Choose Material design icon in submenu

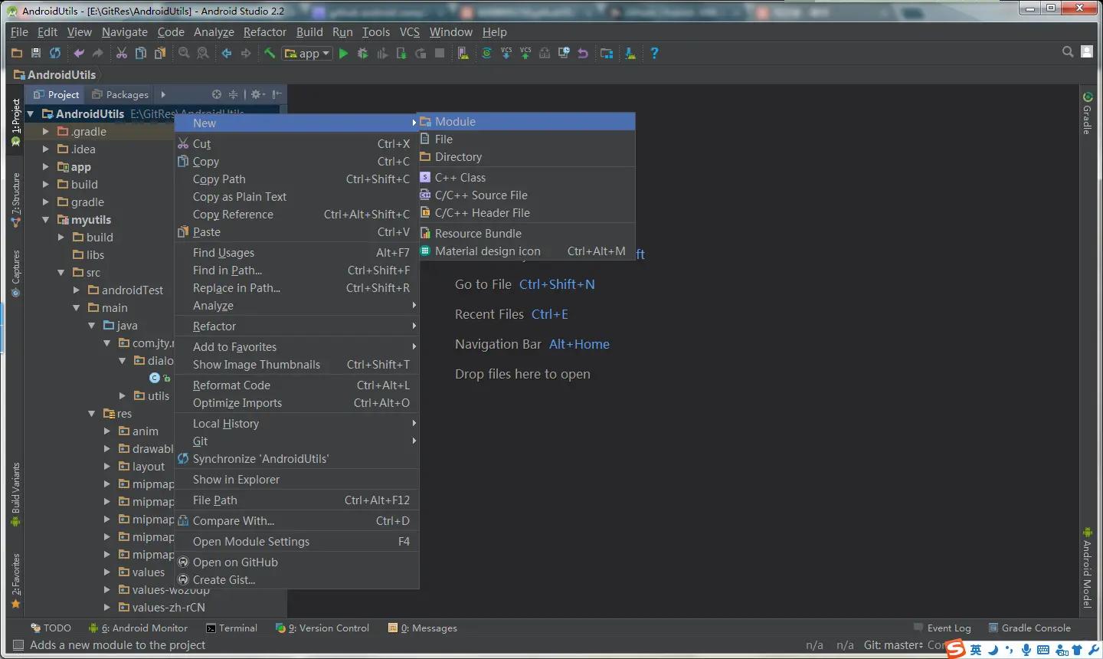click(527, 251)
